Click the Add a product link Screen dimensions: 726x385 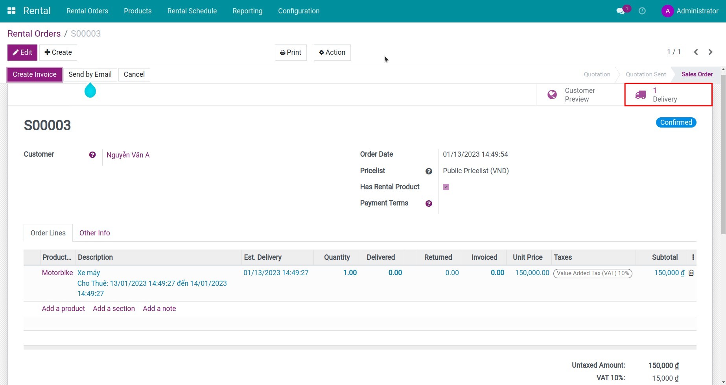tap(63, 309)
